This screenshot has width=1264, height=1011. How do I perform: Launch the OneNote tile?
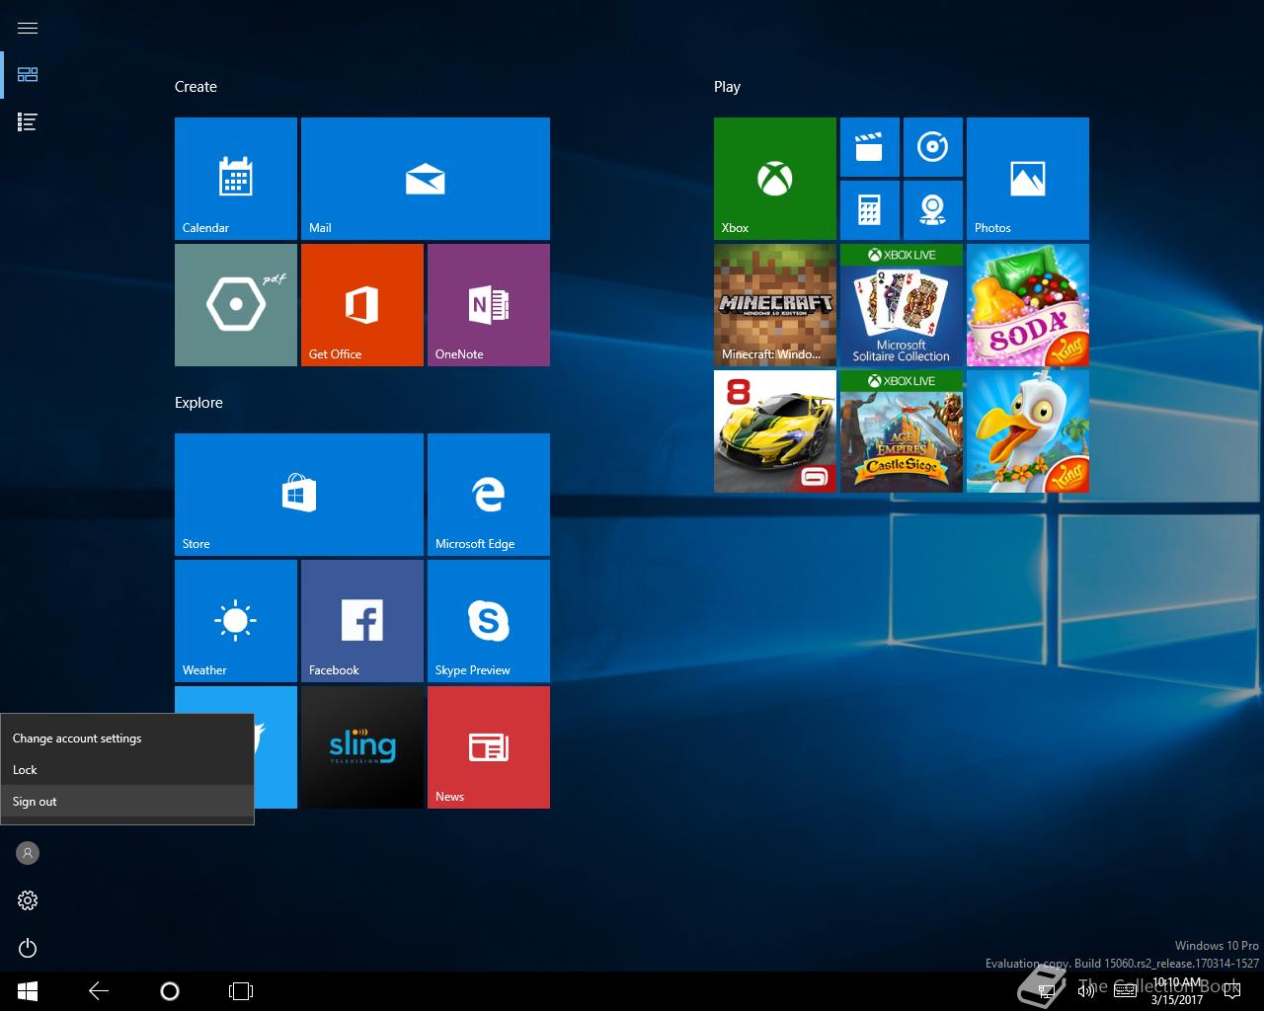[489, 305]
